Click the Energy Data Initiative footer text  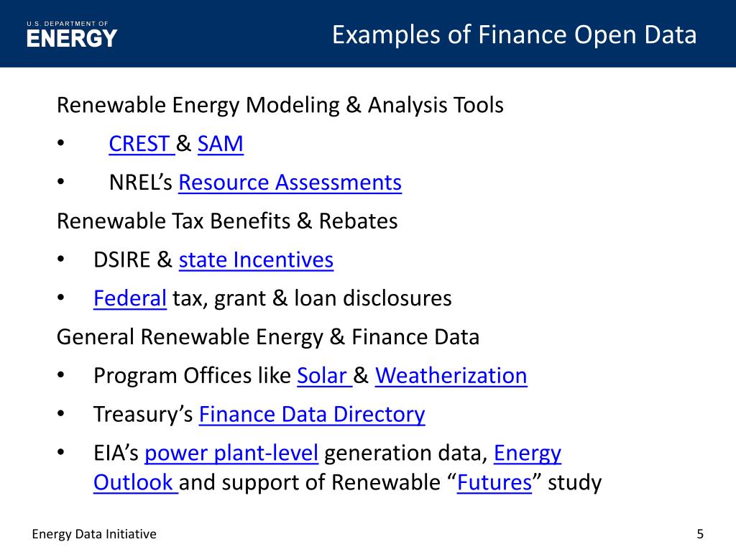coord(94,534)
